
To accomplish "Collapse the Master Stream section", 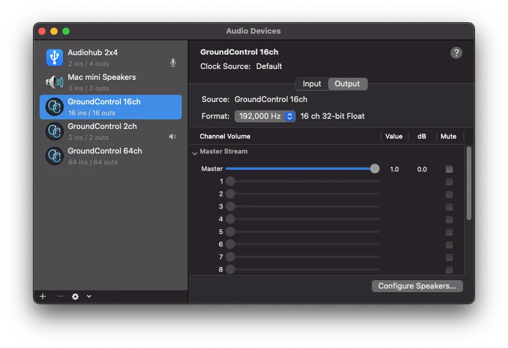I will tap(195, 152).
